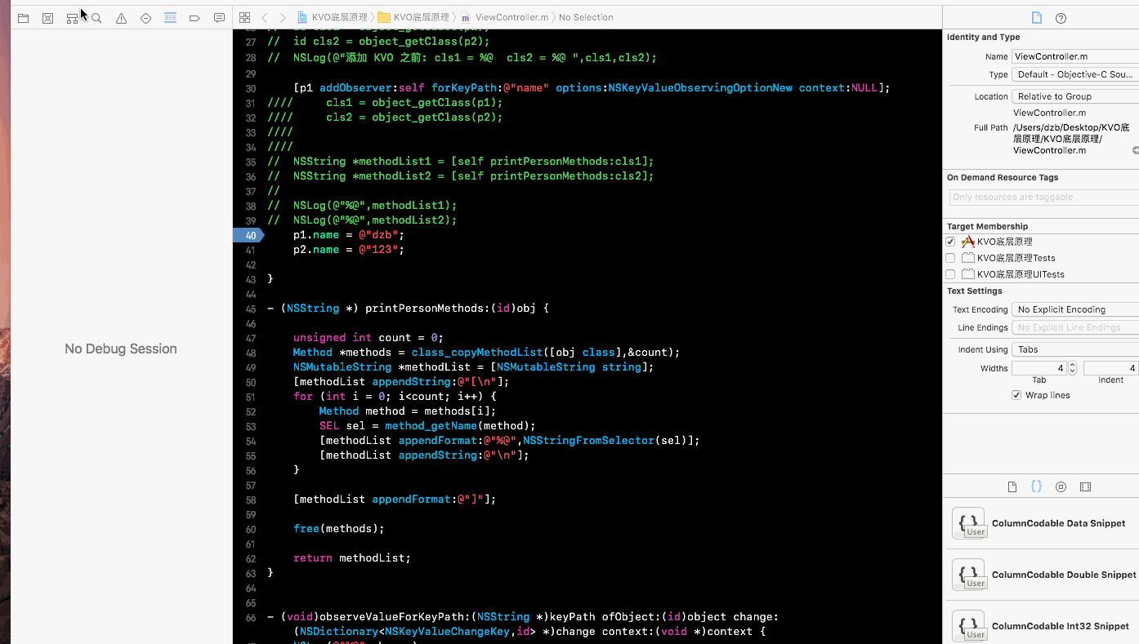The image size is (1139, 644).
Task: Enable KVO底层原理Tests target membership
Action: click(950, 258)
